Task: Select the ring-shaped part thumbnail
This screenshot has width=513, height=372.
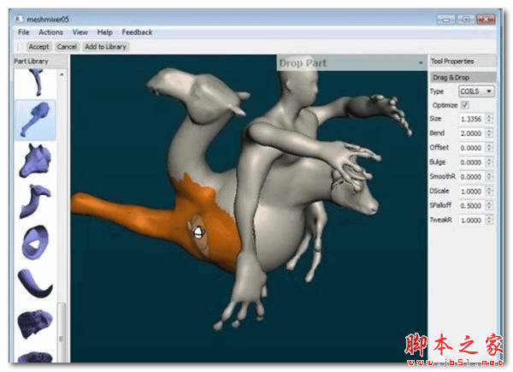Action: 35,242
